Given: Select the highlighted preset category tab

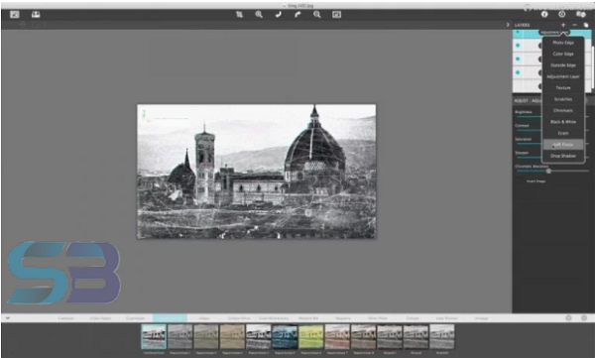Looking at the screenshot, I should point(170,318).
